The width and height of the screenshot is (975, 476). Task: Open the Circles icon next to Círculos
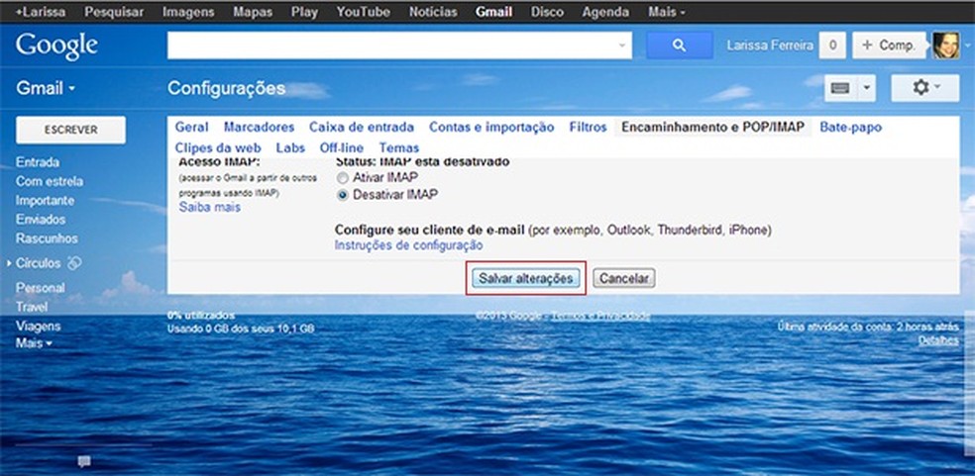click(74, 263)
